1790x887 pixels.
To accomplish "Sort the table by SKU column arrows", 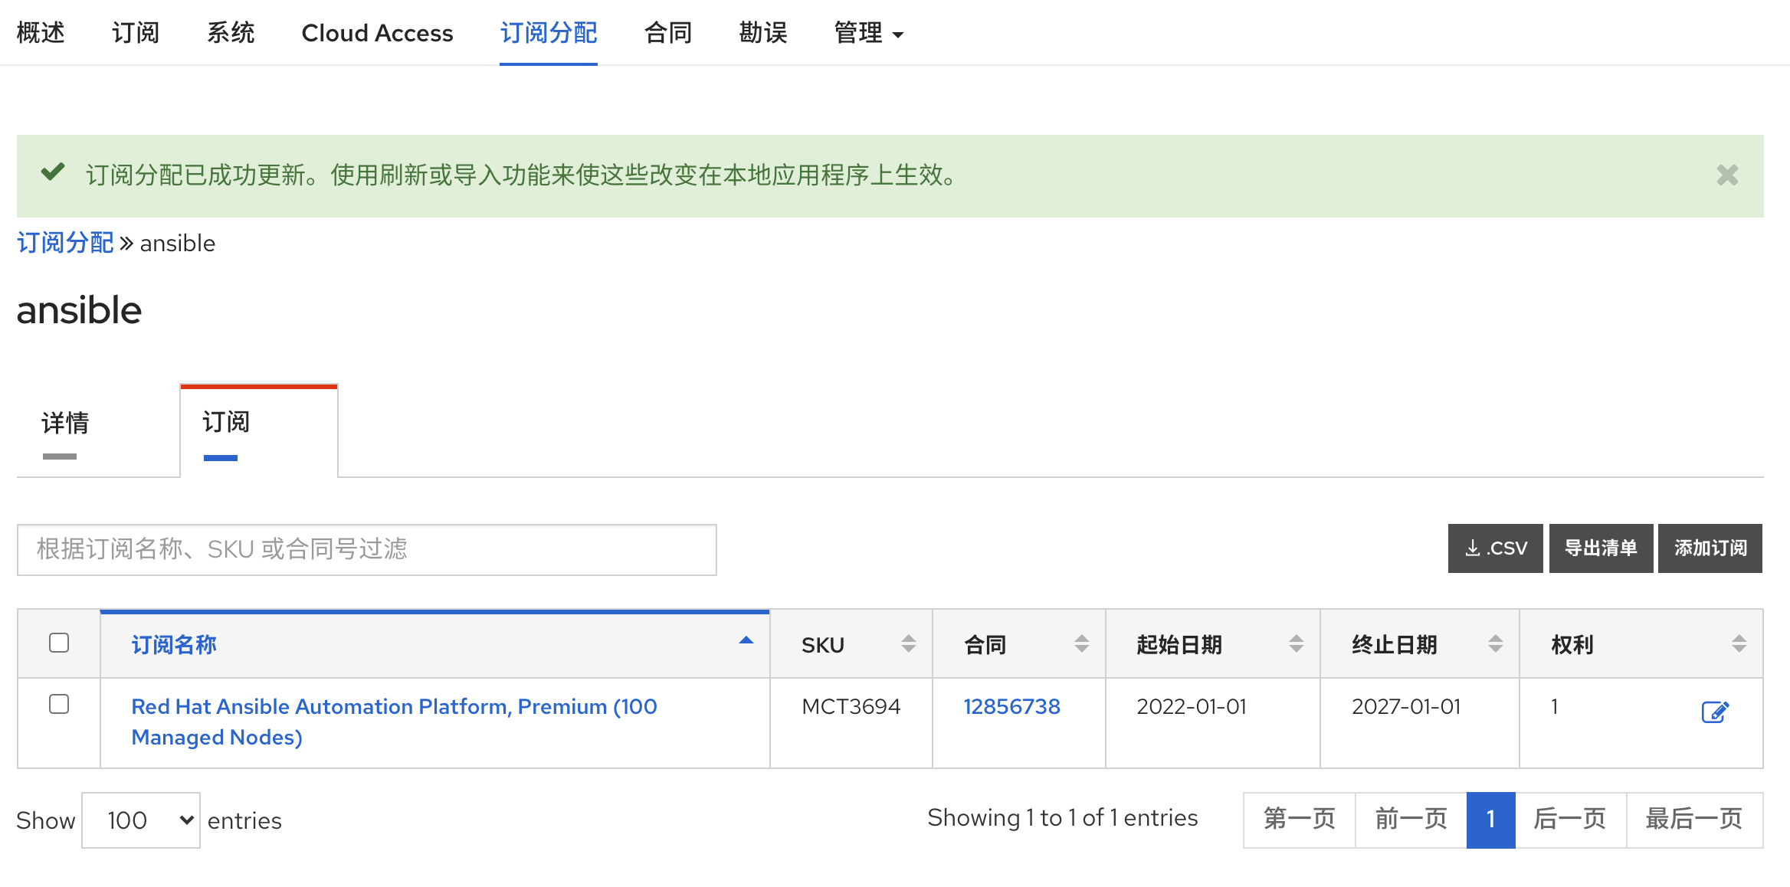I will [908, 643].
